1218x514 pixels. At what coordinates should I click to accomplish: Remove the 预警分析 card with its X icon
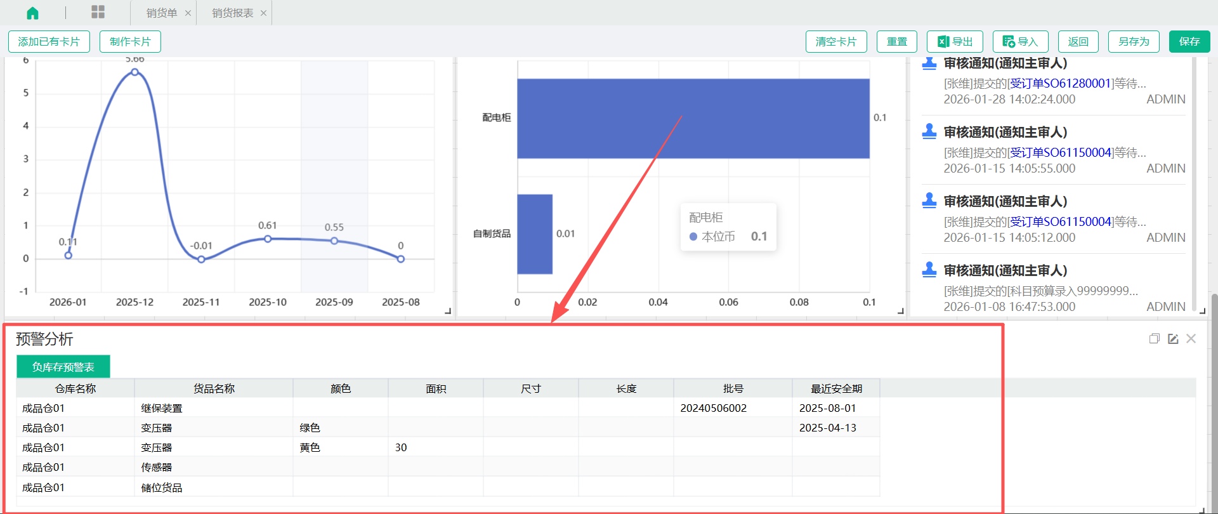click(1191, 339)
